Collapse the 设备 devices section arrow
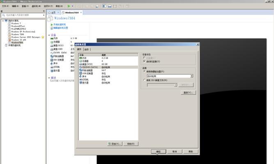This screenshot has height=164, width=274. (49, 35)
